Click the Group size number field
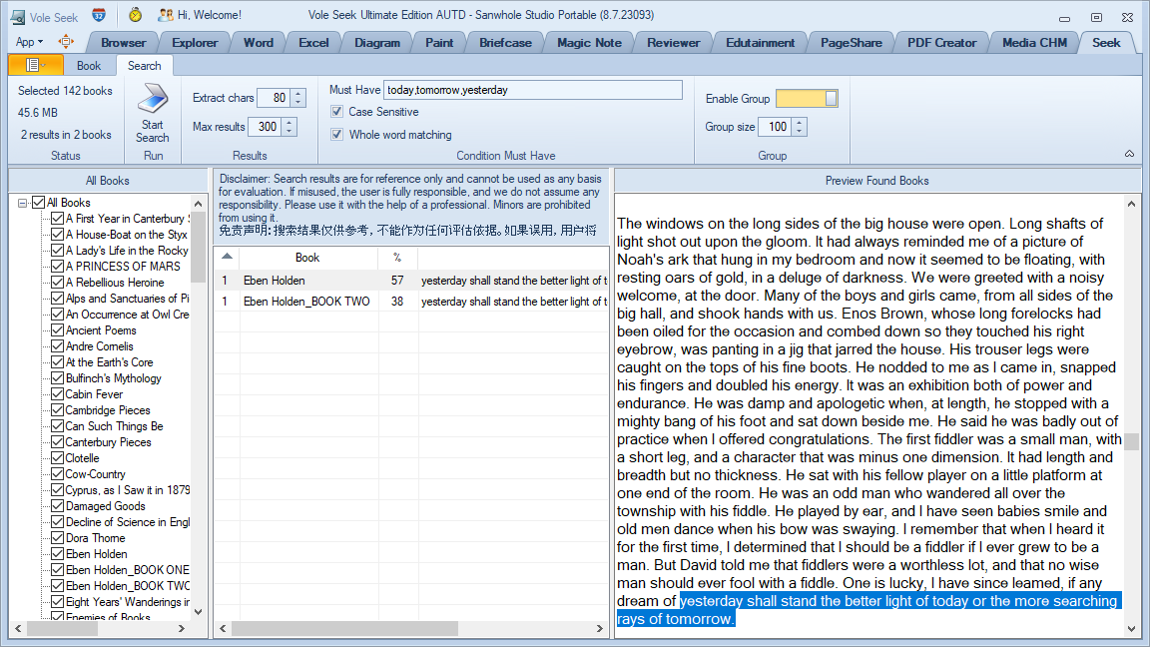Viewport: 1150px width, 647px height. coord(776,127)
